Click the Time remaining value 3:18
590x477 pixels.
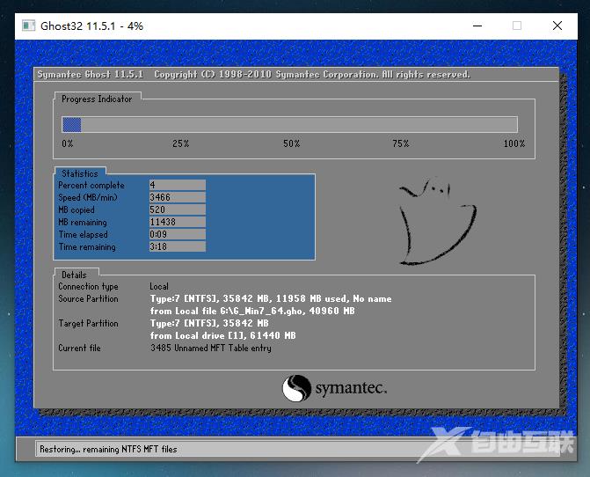tap(178, 246)
